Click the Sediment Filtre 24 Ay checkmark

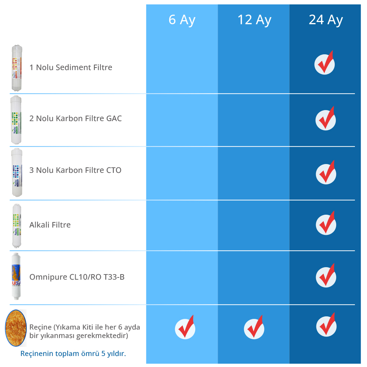click(325, 64)
